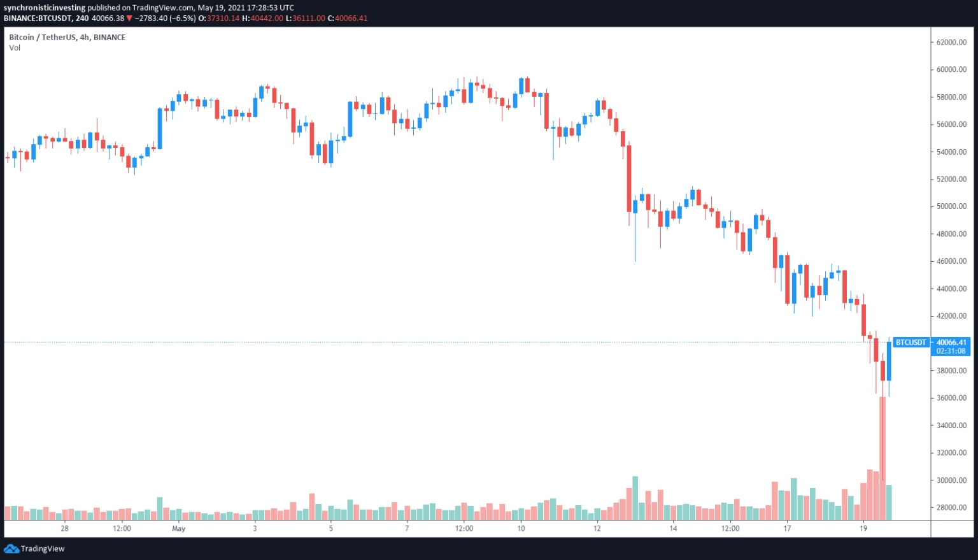The width and height of the screenshot is (978, 560).
Task: Click the 40066.41 current price label
Action: (951, 342)
